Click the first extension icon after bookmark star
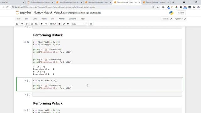The image size is (201, 113). click(163, 7)
